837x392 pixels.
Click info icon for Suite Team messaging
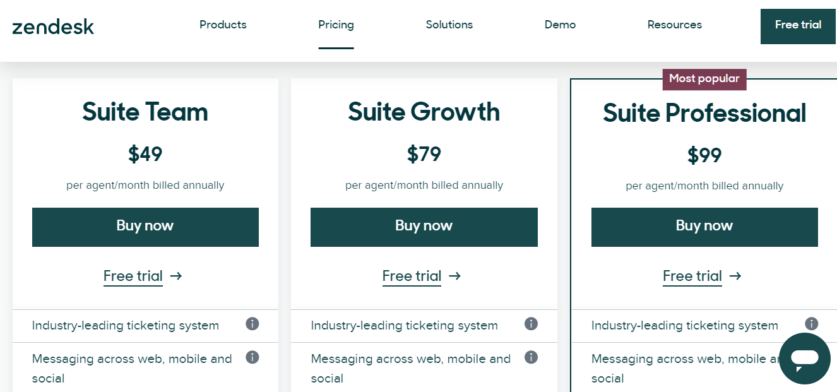click(252, 358)
